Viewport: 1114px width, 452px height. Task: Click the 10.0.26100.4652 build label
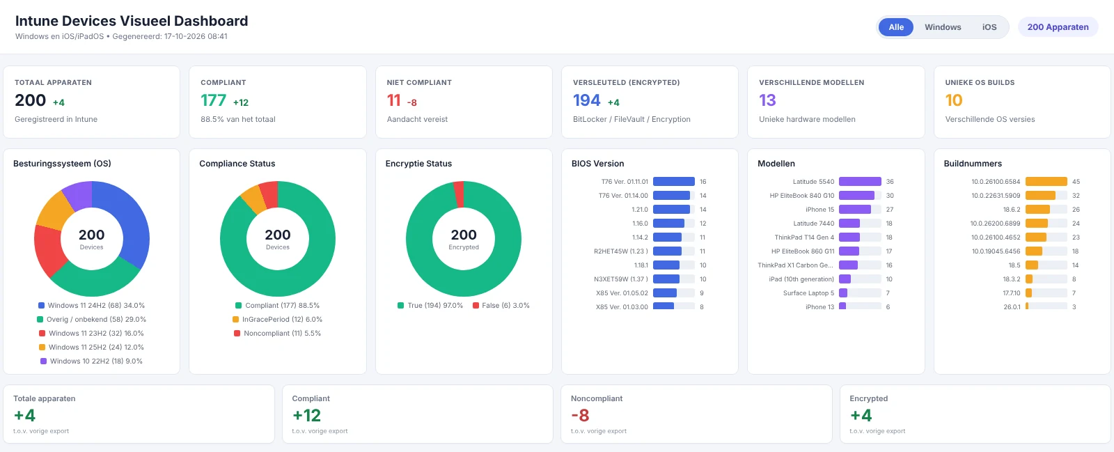(x=996, y=237)
